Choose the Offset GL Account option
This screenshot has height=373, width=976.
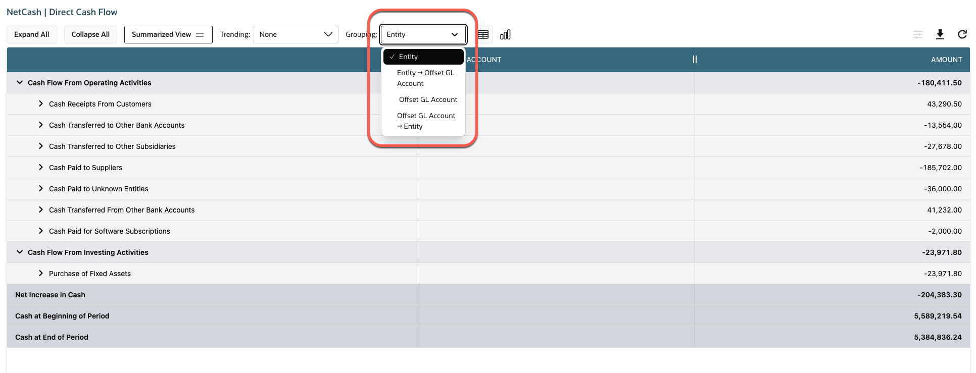coord(427,99)
